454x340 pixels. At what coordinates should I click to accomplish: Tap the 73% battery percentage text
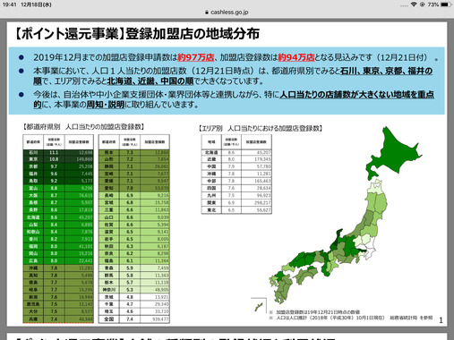coord(433,4)
